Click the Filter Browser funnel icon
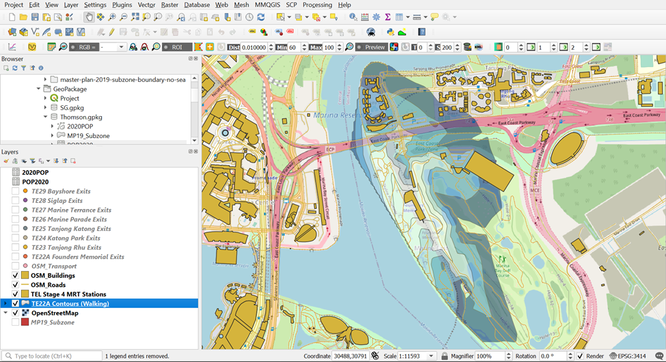 23,68
